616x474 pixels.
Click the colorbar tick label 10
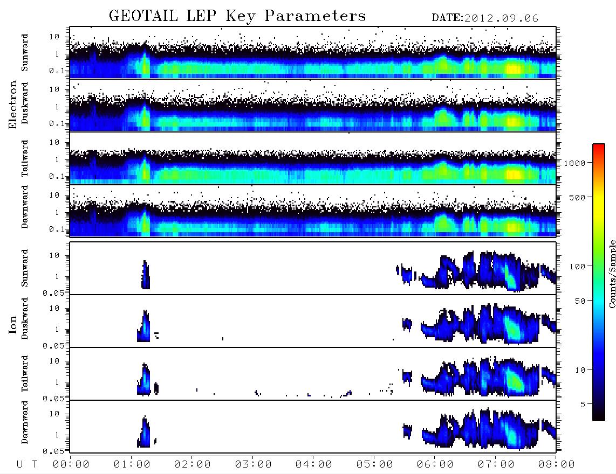click(580, 370)
